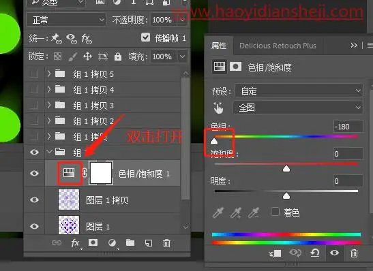Select the 图层 1 拷贝 layer thumbnail
The height and width of the screenshot is (271, 373).
(x=69, y=200)
